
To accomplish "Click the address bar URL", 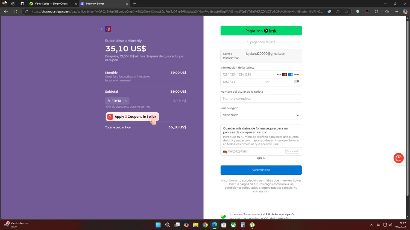I will pyautogui.click(x=177, y=11).
